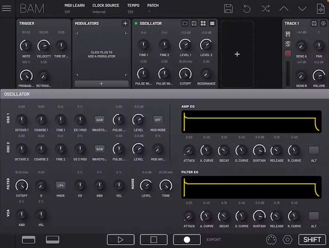Open hexagon settings icon in bottom bar
329x248 pixels.
click(x=287, y=239)
